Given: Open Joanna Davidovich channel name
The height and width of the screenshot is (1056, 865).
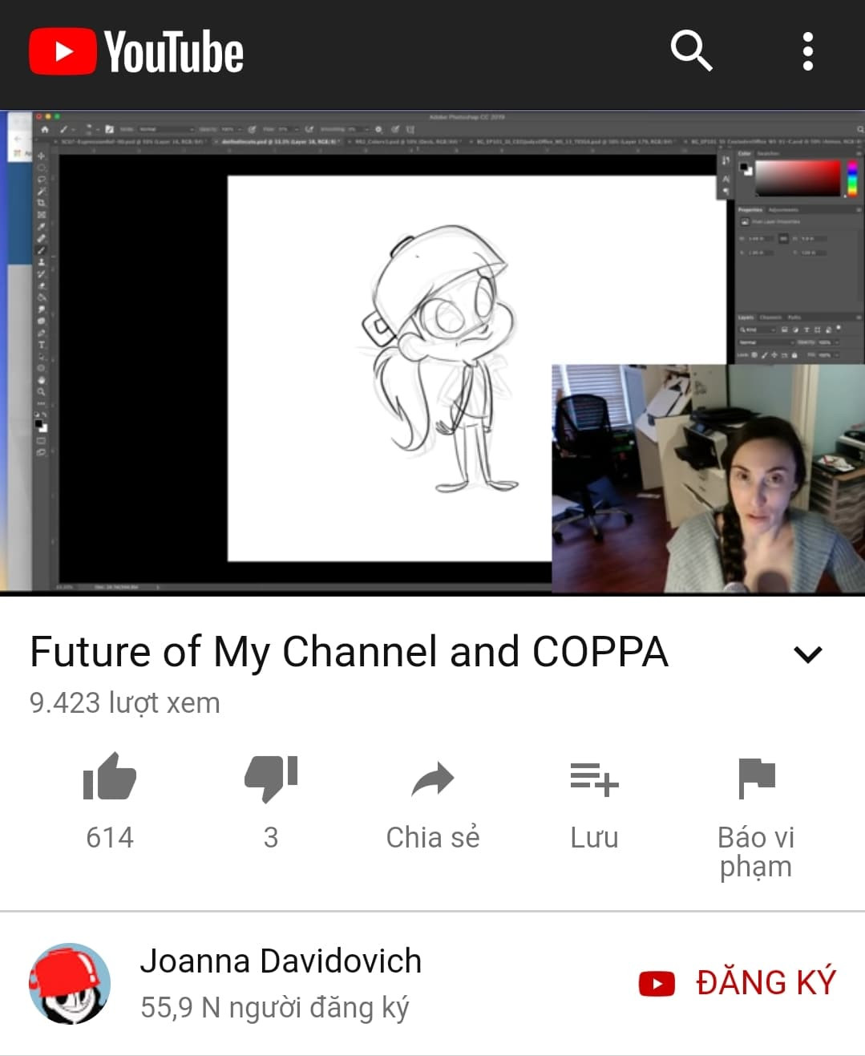Looking at the screenshot, I should coord(281,961).
